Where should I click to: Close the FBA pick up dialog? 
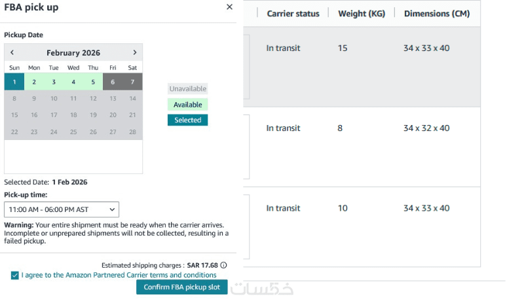[229, 7]
